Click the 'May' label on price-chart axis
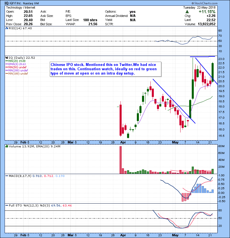 pyautogui.click(x=175, y=143)
